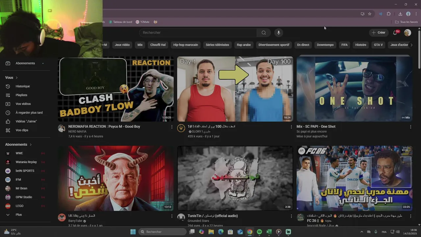The height and width of the screenshot is (237, 421).
Task: Open beIN SPORTS subscription channel
Action: [25, 171]
